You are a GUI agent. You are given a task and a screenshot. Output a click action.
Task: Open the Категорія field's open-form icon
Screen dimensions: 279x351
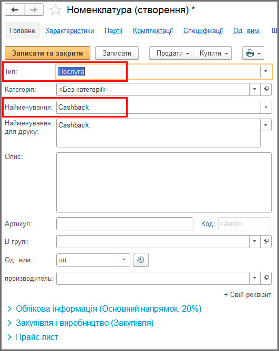(266, 89)
